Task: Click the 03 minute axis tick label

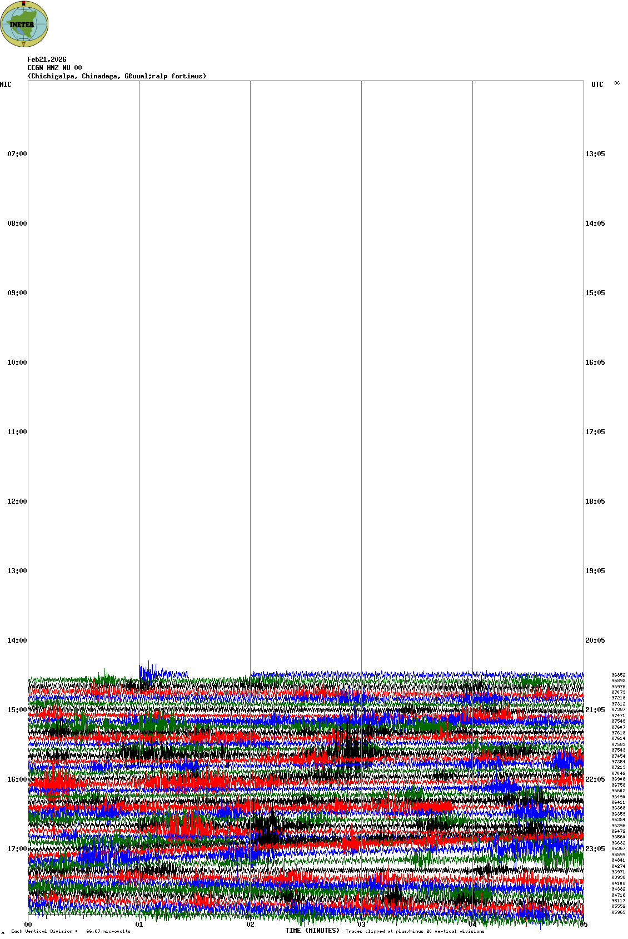Action: tap(362, 925)
